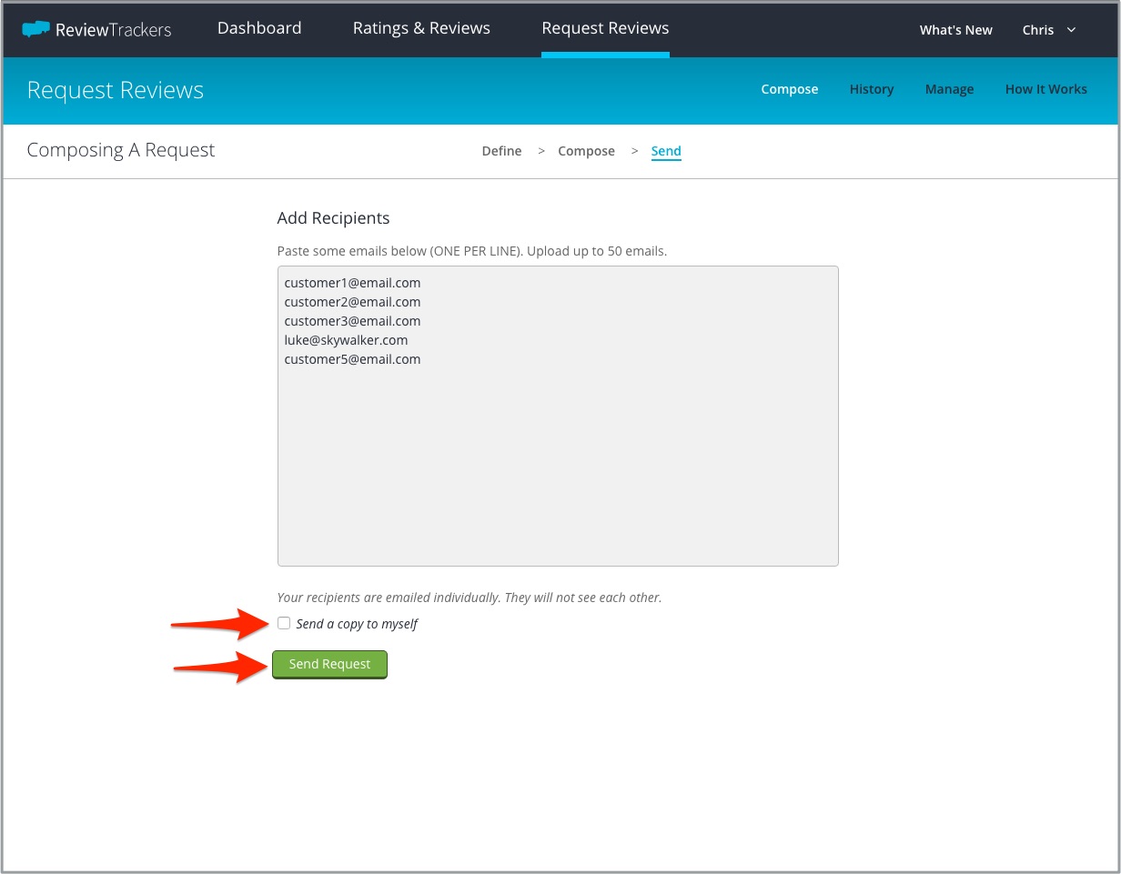Switch to the Compose subnav item
Image resolution: width=1121 pixels, height=874 pixels.
point(790,89)
